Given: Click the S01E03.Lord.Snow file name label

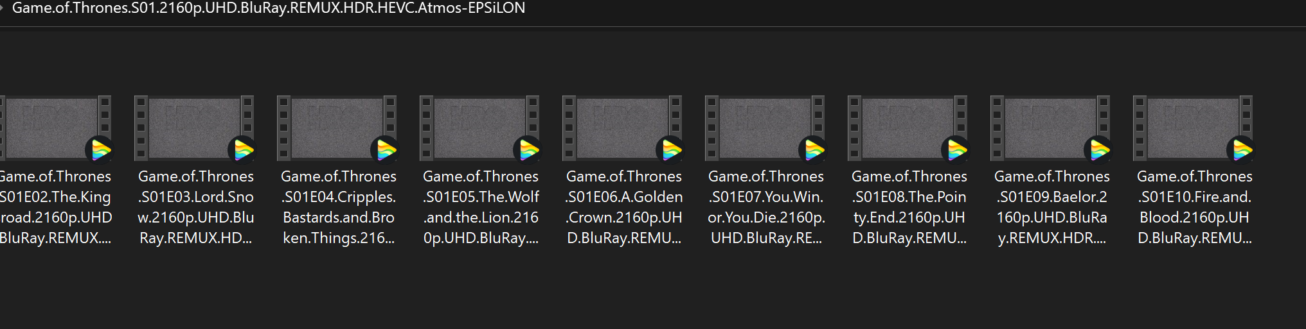Looking at the screenshot, I should pos(195,207).
